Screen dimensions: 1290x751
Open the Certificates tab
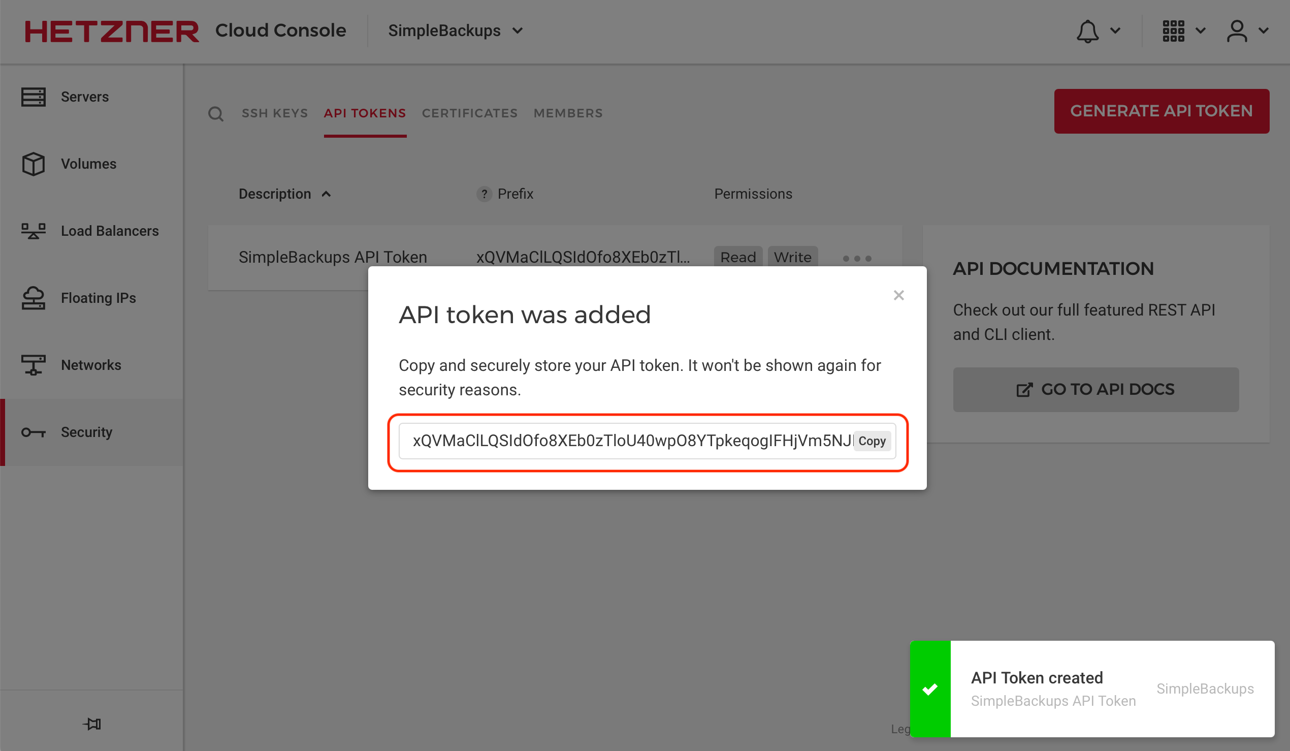[x=469, y=113]
